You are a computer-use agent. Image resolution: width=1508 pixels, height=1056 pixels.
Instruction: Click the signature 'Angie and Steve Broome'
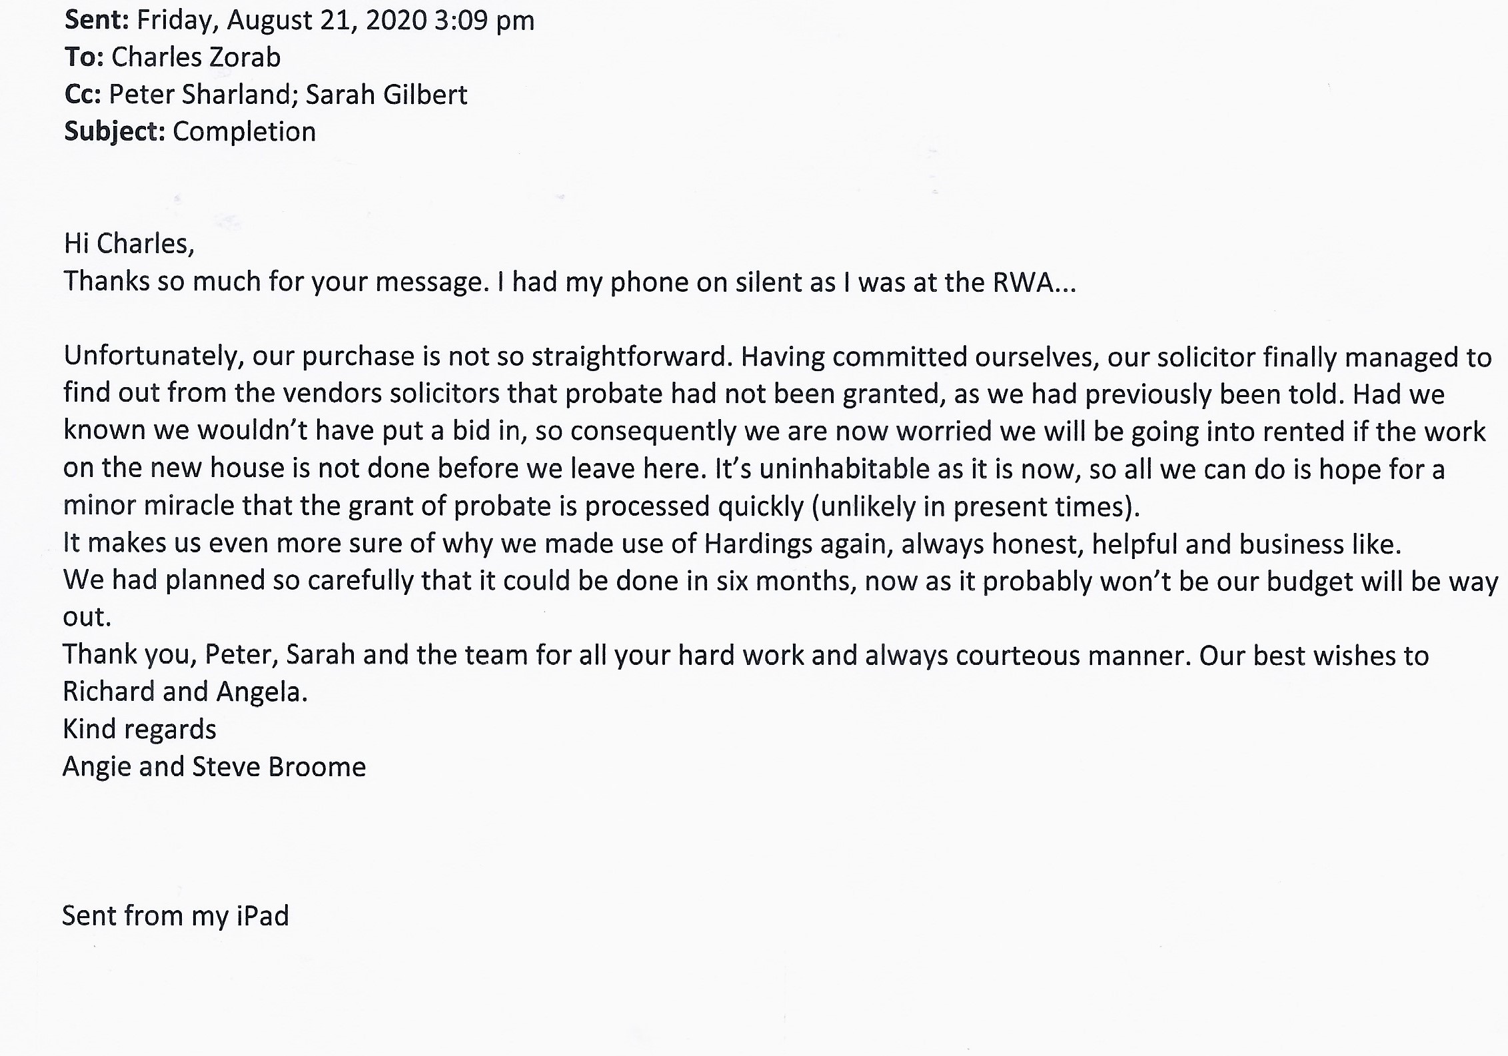214,767
